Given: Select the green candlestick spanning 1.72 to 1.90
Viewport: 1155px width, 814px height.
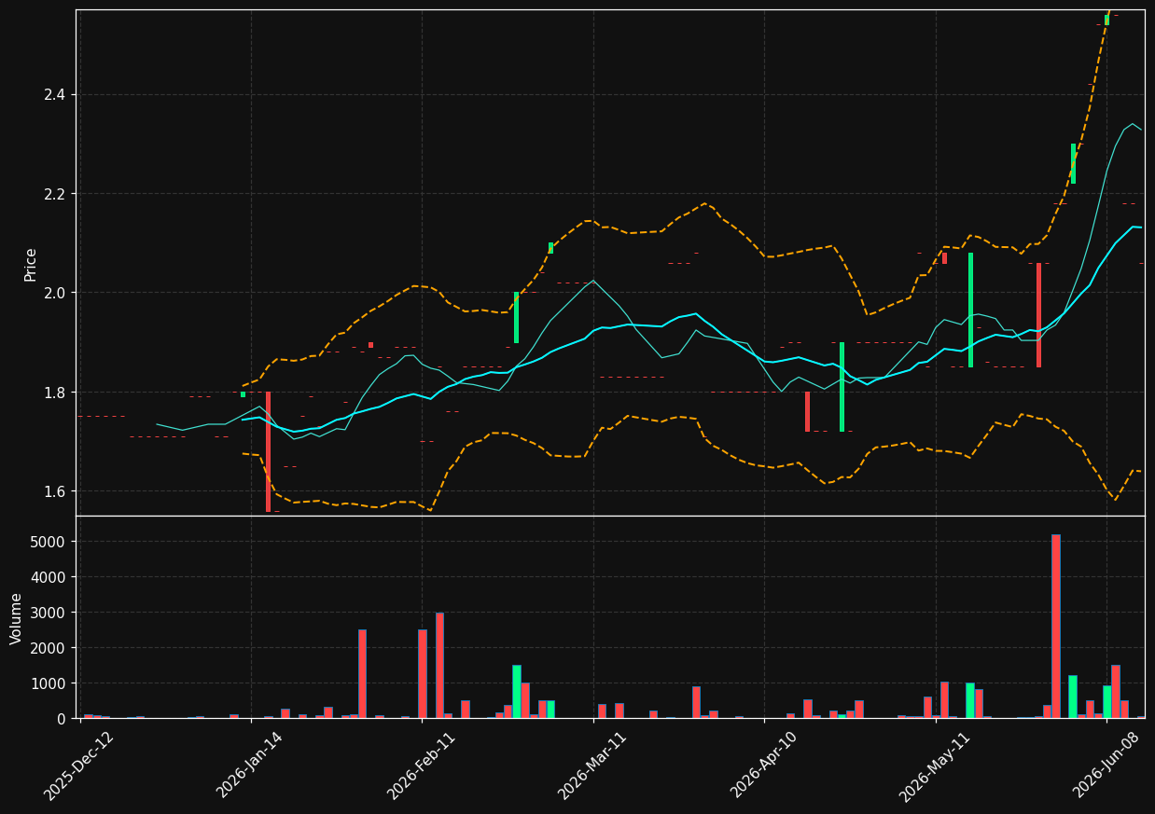Looking at the screenshot, I should (842, 387).
